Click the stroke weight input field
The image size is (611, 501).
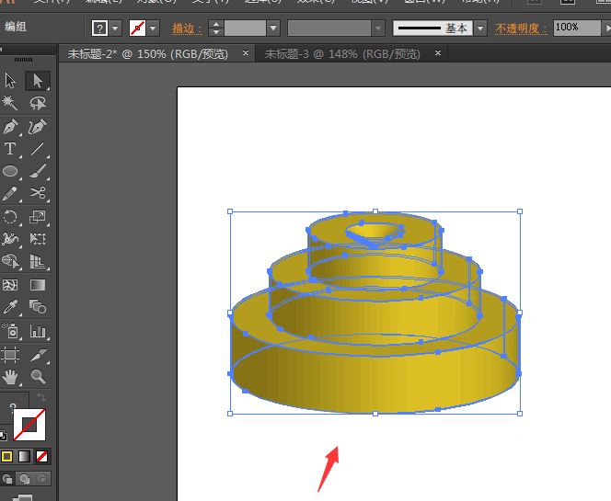245,28
